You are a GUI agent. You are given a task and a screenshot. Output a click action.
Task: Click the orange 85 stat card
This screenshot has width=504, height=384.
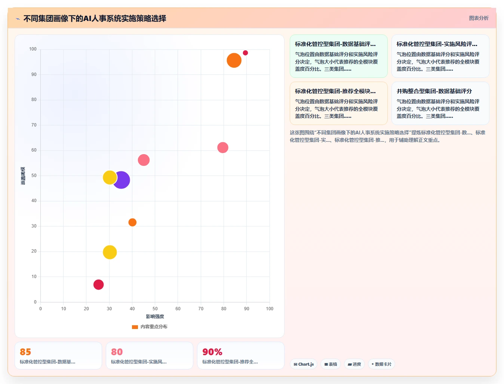coord(58,356)
